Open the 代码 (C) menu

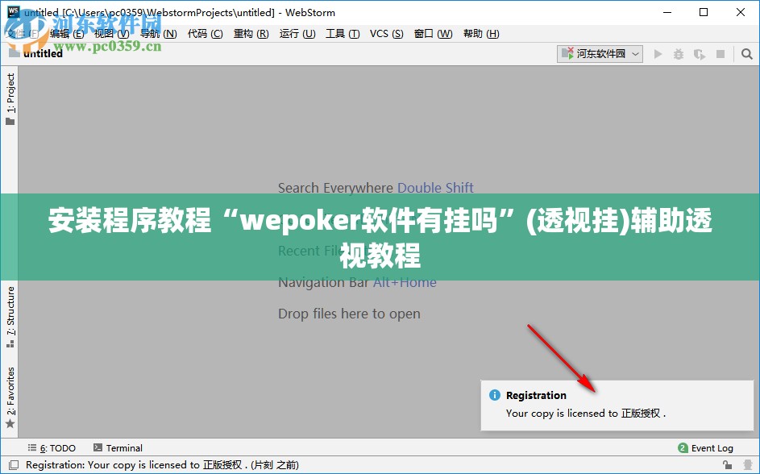[205, 33]
